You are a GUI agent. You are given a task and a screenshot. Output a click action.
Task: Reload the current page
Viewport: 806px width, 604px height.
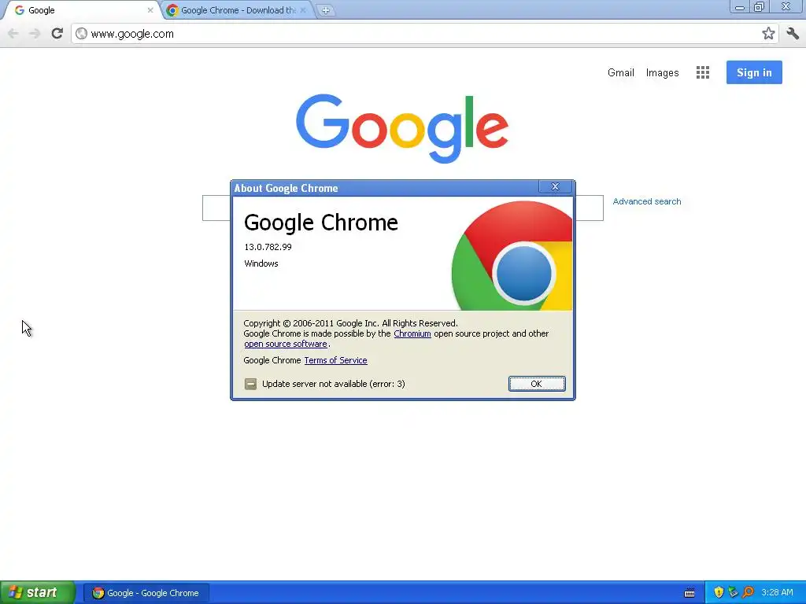(x=57, y=34)
